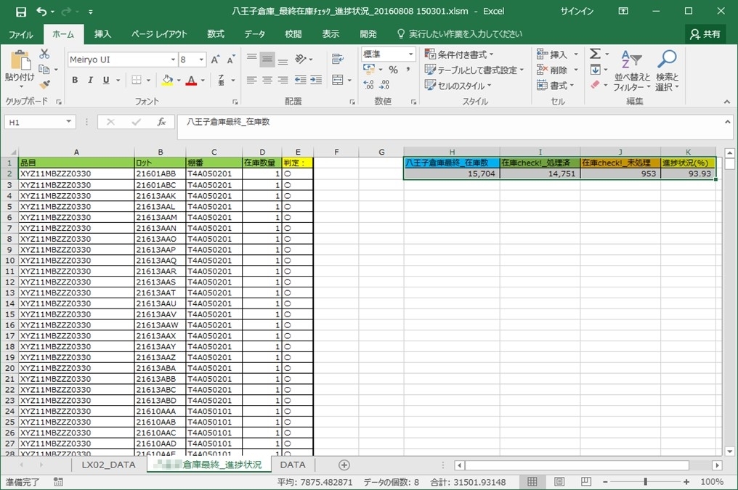The image size is (738, 490).
Task: Decrease the decimal places
Action: pos(384,85)
